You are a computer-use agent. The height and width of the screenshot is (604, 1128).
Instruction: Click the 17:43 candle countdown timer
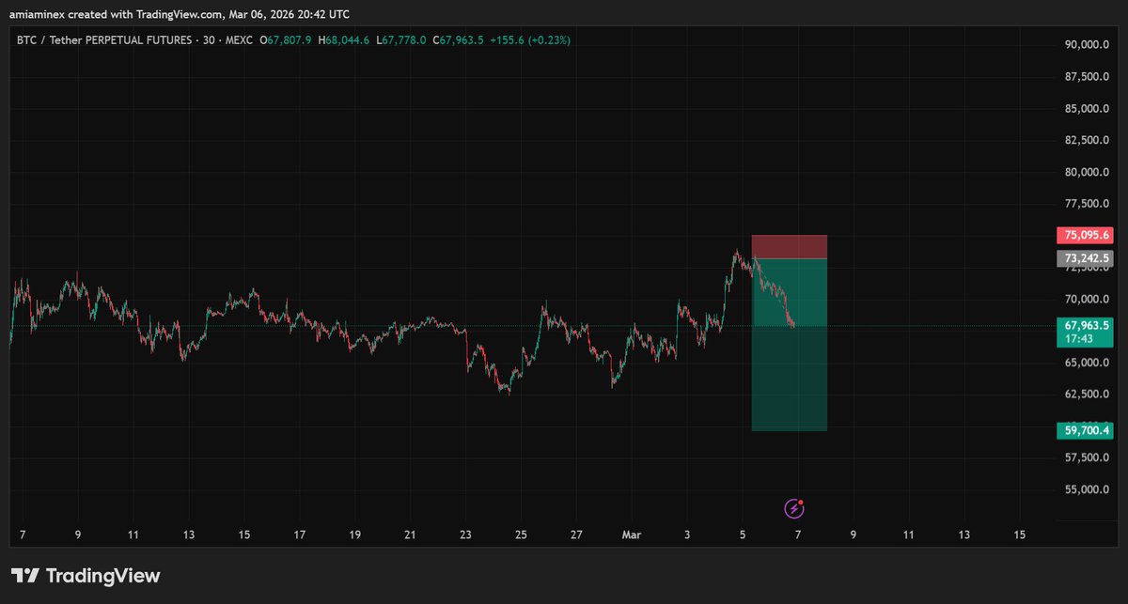[x=1077, y=338]
